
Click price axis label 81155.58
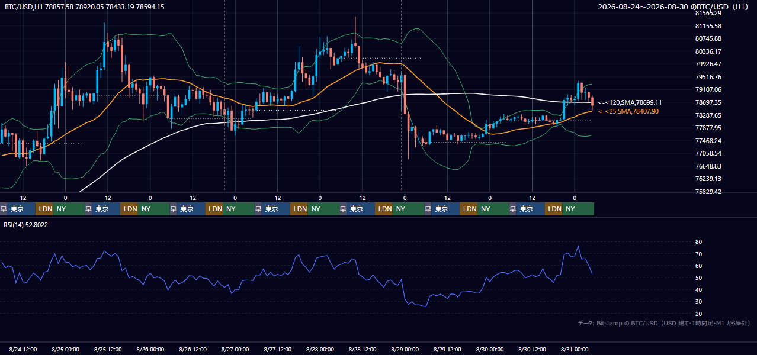708,26
